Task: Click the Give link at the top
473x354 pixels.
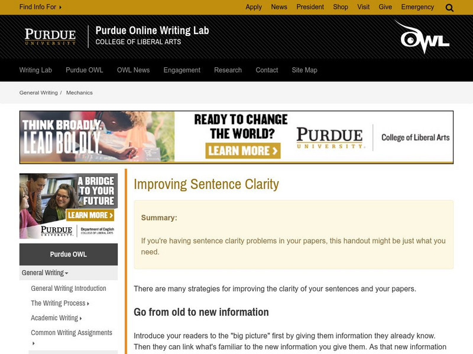Action: [x=385, y=7]
